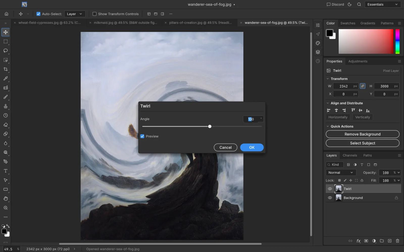Collapse the Transform section

328,79
